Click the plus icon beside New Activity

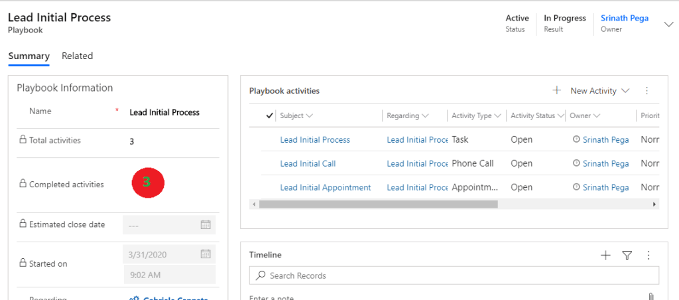557,91
